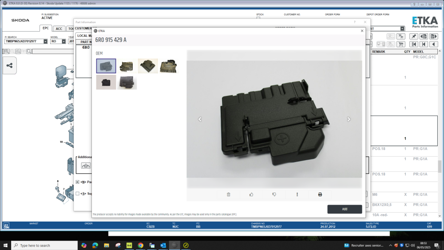Delete the image with trash icon
This screenshot has height=250, width=444.
(x=229, y=194)
